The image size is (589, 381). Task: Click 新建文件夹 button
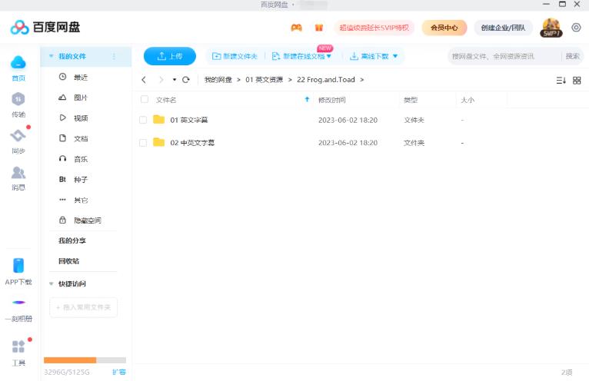[x=235, y=56]
